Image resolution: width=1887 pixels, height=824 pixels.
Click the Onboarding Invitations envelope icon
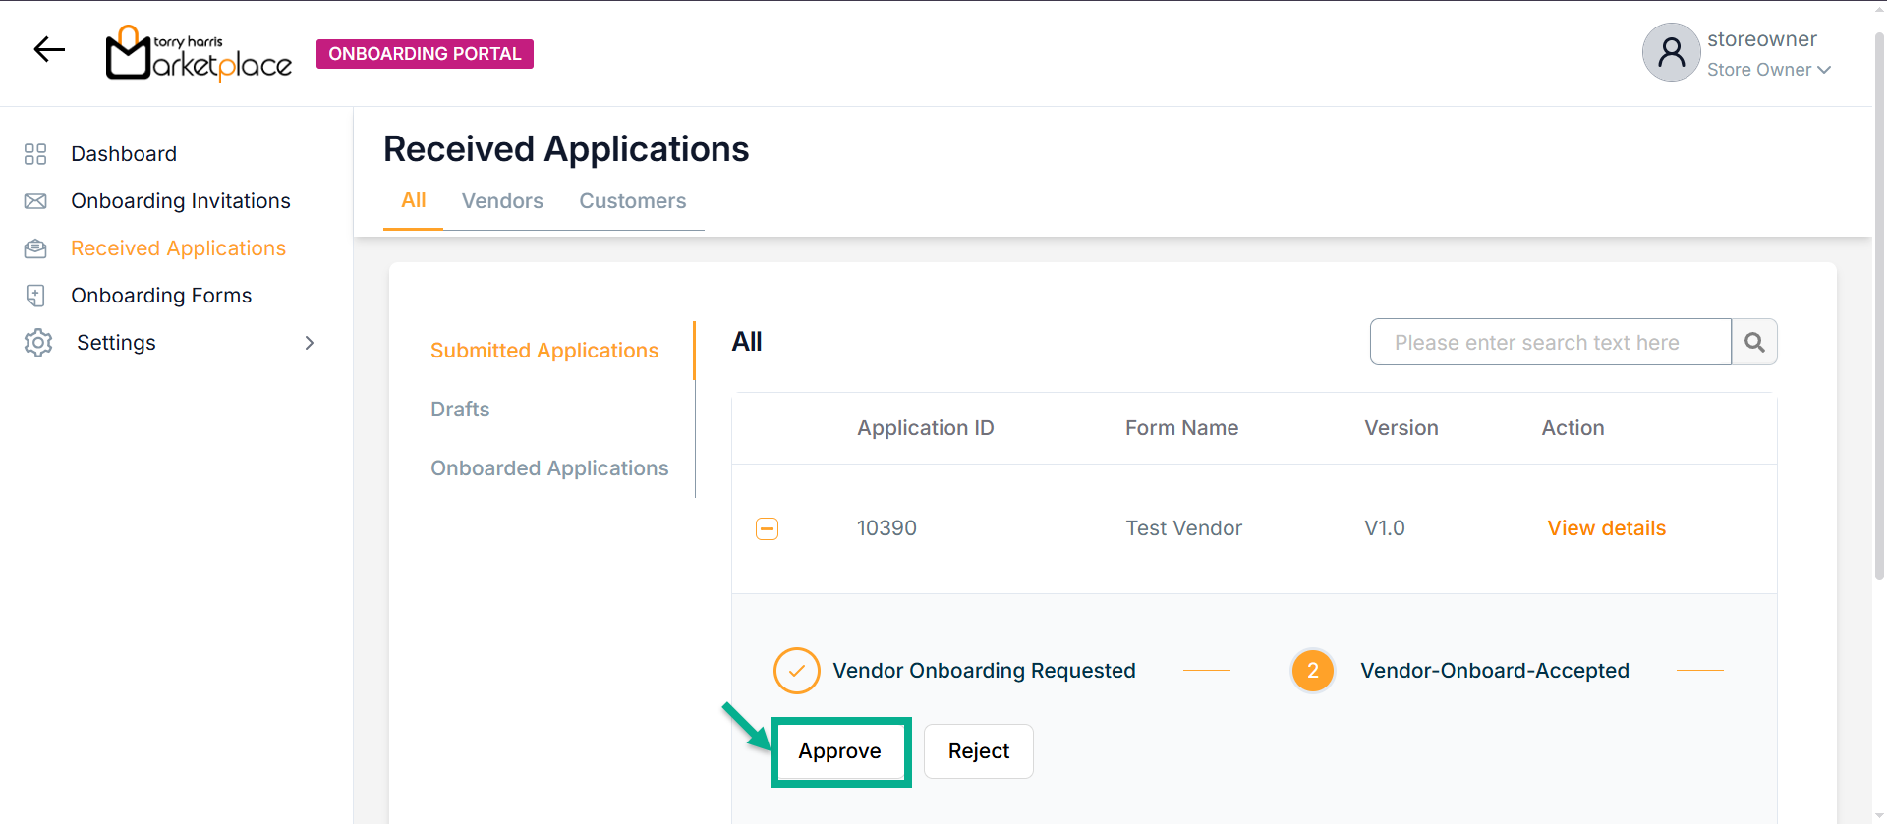[35, 201]
